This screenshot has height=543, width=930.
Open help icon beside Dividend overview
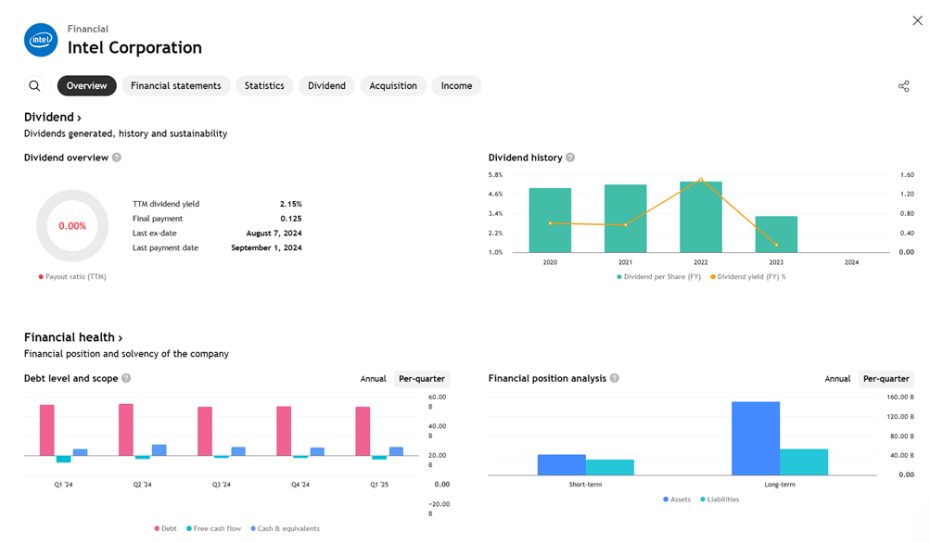click(117, 158)
